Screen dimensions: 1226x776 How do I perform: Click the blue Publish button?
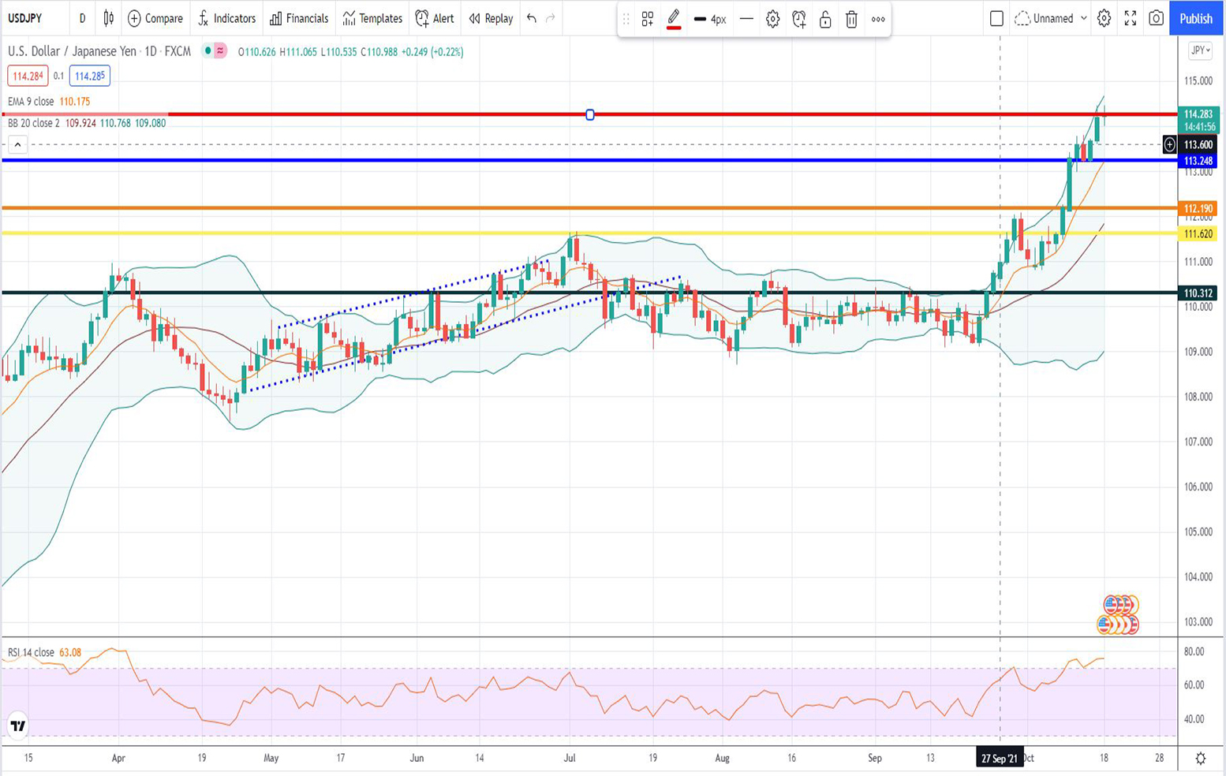coord(1196,18)
